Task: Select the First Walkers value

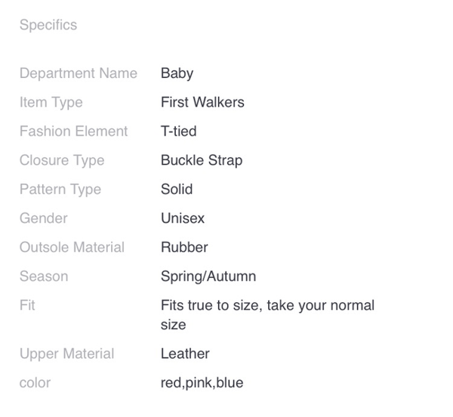Action: (x=202, y=102)
